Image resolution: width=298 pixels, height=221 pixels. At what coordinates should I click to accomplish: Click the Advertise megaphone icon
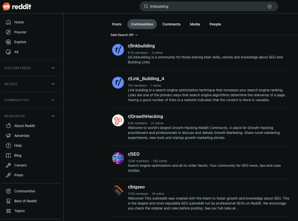click(x=8, y=135)
